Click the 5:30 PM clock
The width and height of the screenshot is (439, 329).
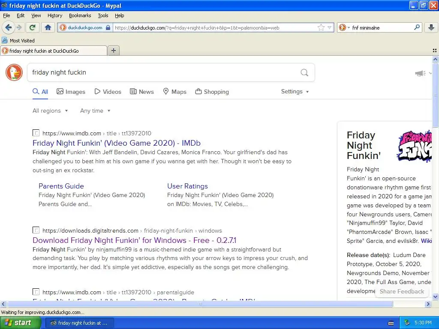[x=423, y=323]
